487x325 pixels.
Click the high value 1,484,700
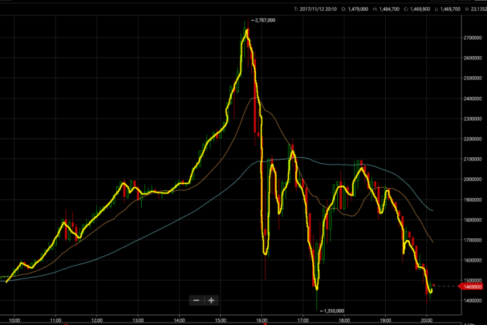(396, 9)
